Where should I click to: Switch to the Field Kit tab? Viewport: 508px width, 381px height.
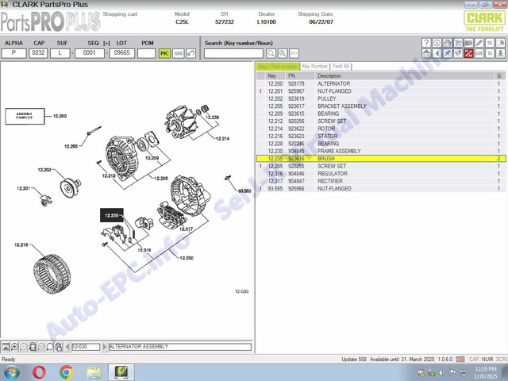pos(341,67)
